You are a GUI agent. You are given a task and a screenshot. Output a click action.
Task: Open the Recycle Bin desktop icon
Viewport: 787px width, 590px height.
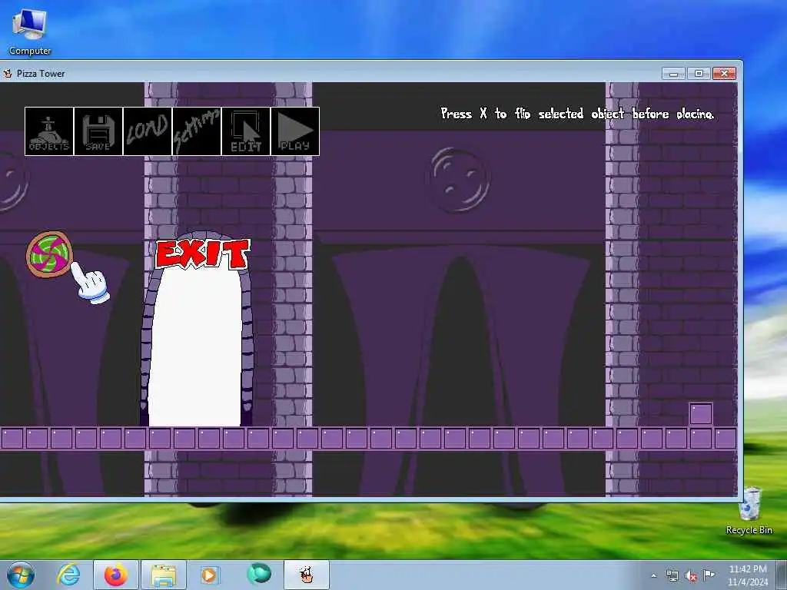[x=749, y=511]
